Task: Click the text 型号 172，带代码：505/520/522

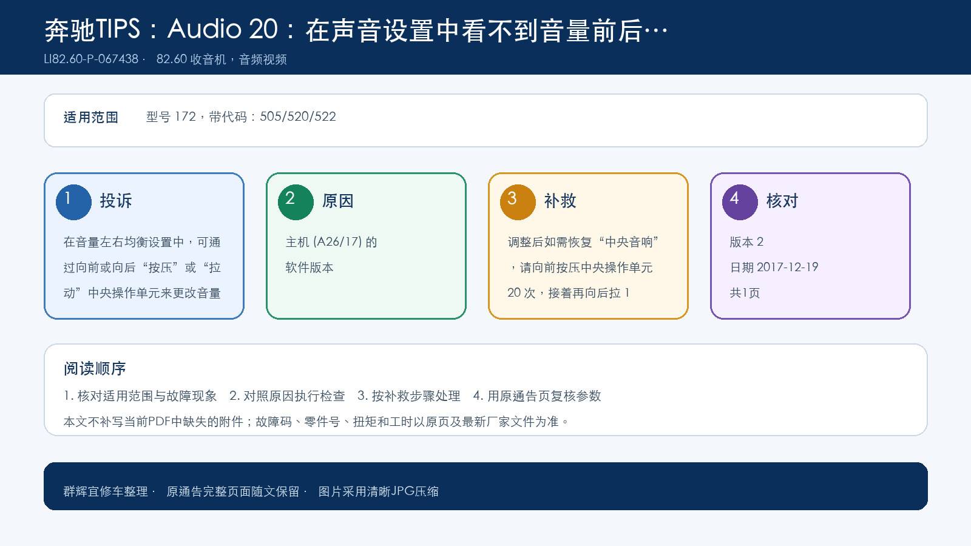Action: 241,117
